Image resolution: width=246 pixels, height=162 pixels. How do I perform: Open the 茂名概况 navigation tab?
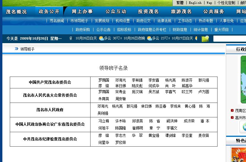click(16, 12)
